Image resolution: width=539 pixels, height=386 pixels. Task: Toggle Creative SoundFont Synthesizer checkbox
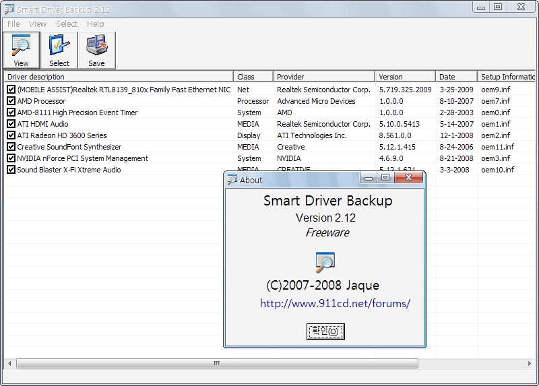(x=11, y=147)
